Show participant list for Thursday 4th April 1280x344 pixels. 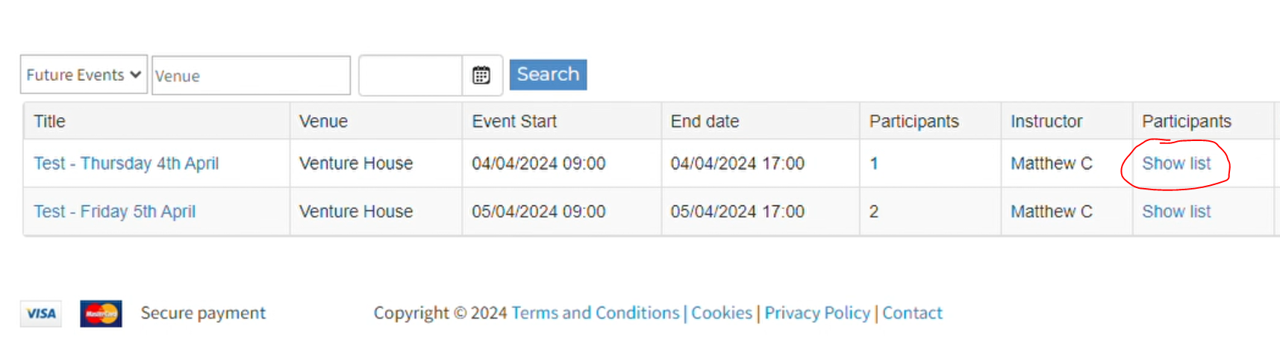pos(1176,163)
